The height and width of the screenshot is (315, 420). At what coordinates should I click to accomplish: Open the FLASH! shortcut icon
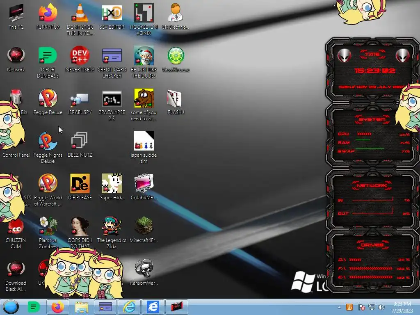pos(176,102)
